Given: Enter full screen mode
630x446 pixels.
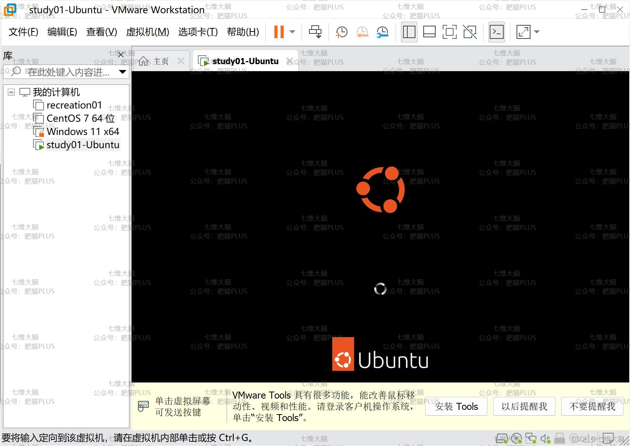Looking at the screenshot, I should [x=449, y=32].
